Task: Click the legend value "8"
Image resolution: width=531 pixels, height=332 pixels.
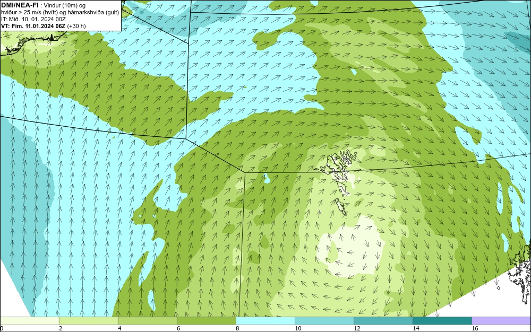Action: click(x=237, y=328)
